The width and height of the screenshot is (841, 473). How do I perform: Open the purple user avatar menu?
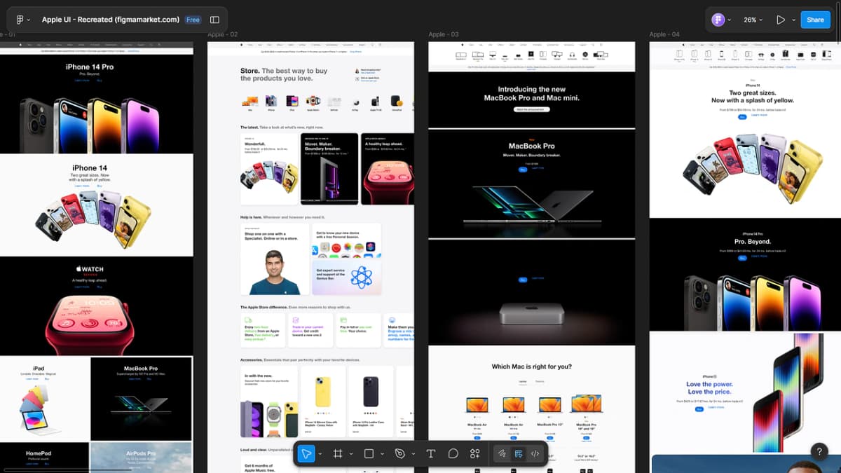[x=718, y=20]
